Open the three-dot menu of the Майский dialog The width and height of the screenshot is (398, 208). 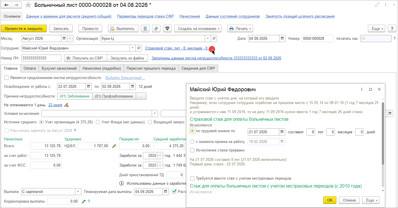(362, 89)
